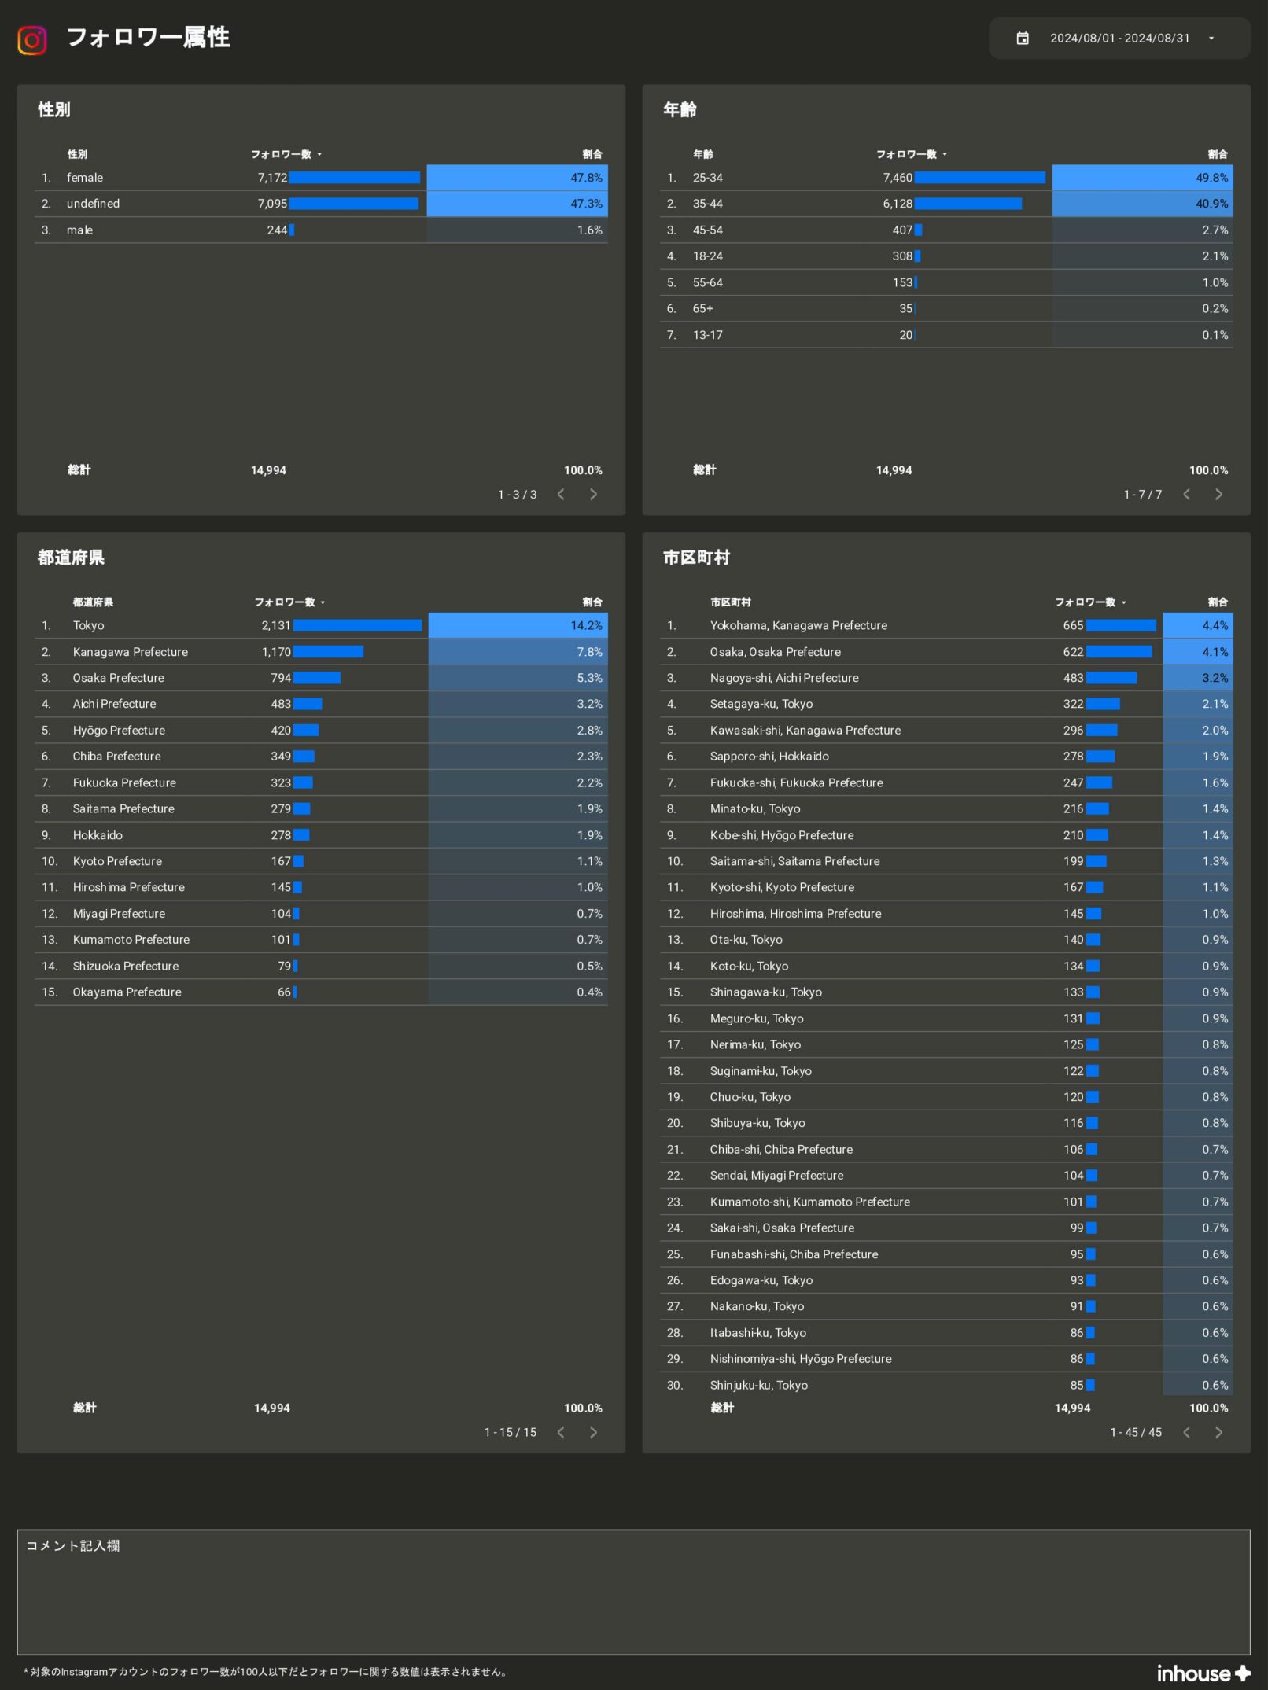
Task: Sort 市区町村 table by フォロワー数 header
Action: point(1086,602)
